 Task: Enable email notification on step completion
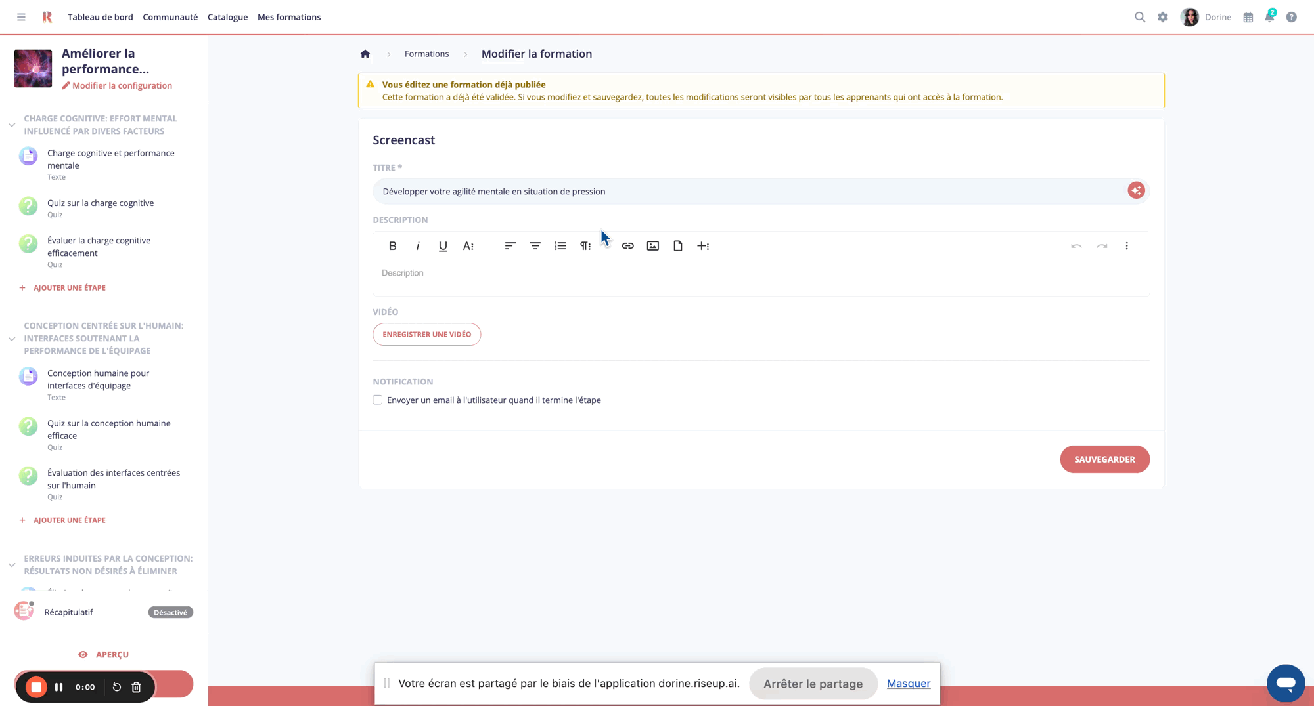coord(378,400)
